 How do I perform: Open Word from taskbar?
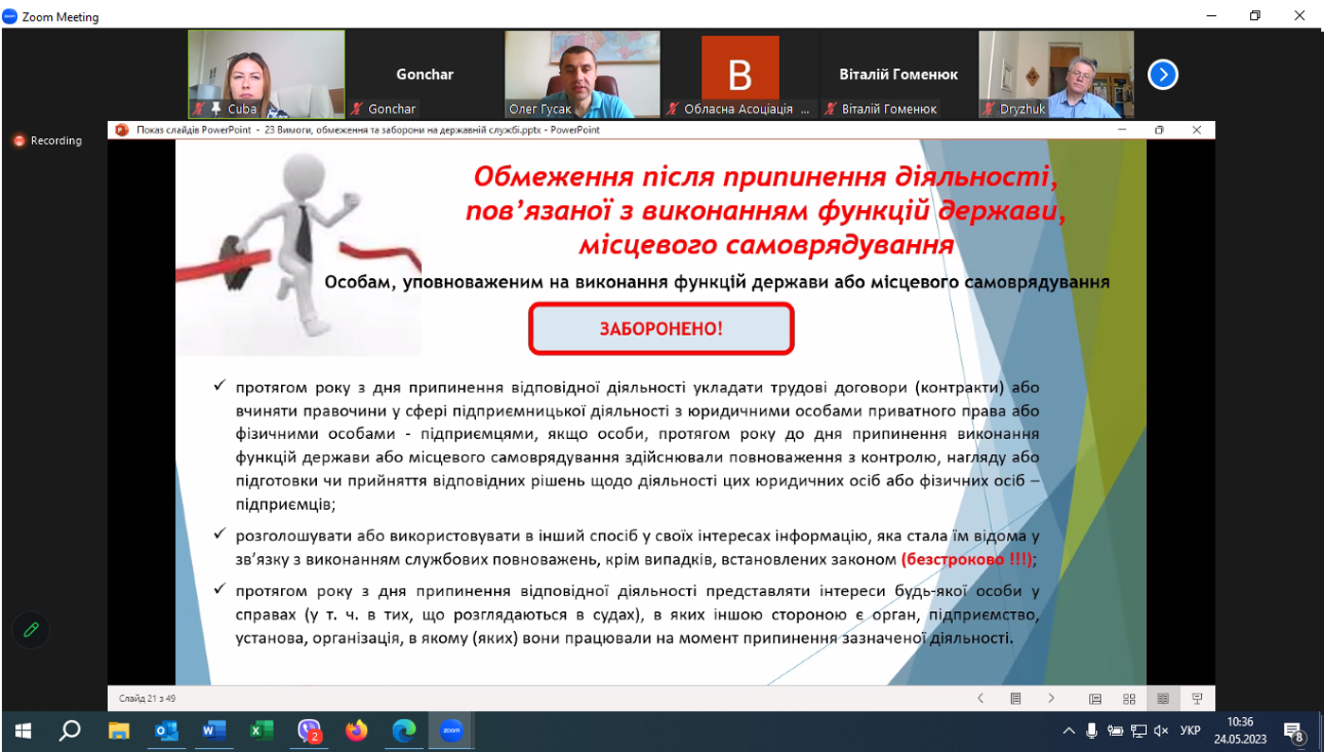point(214,731)
